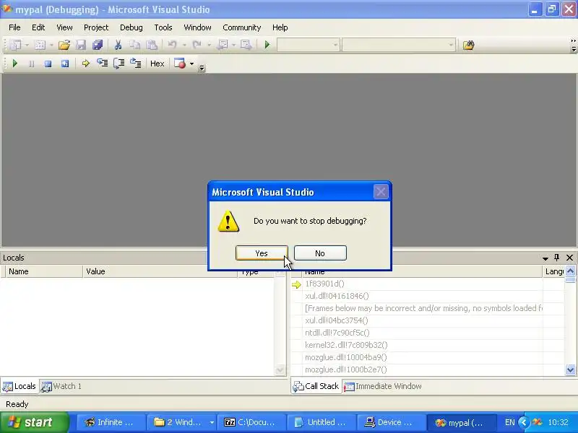578x433 pixels.
Task: Open the Add New Item dropdown arrow
Action: (x=51, y=45)
